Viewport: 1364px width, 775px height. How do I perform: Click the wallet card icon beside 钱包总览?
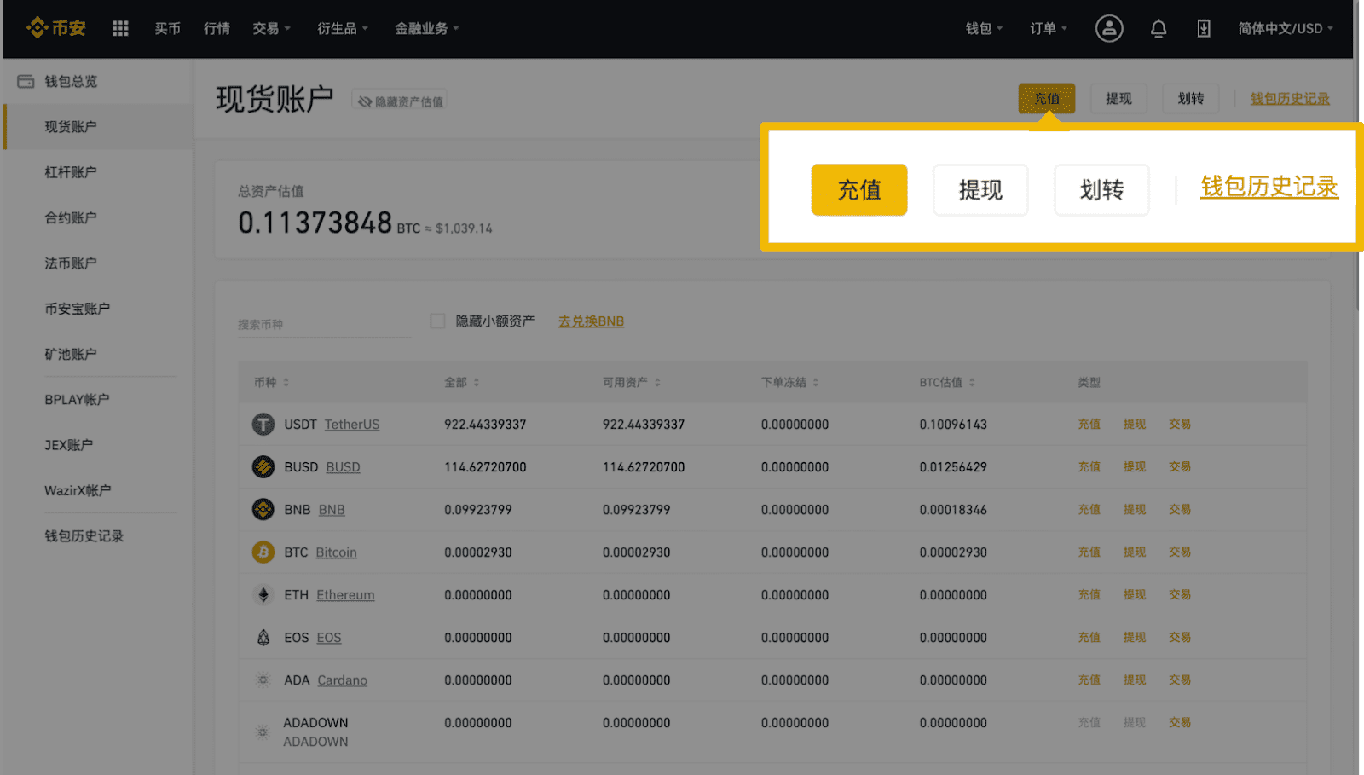click(x=26, y=81)
